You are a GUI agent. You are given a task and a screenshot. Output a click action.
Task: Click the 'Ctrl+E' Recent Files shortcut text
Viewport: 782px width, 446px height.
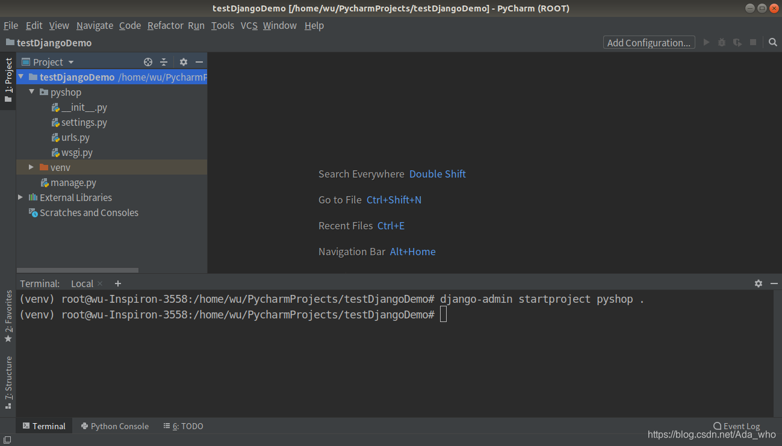[391, 226]
